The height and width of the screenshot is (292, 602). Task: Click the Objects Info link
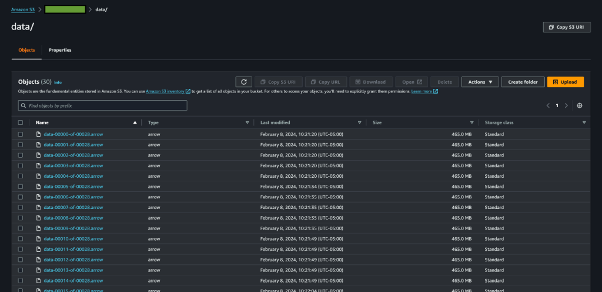click(x=58, y=82)
